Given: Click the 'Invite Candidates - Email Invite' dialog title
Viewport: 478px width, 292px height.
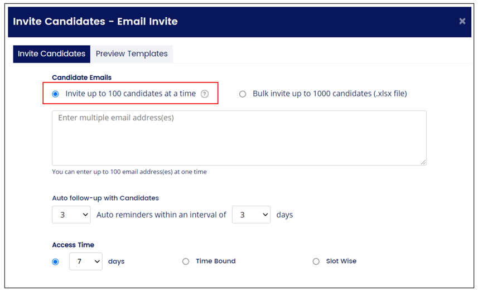Looking at the screenshot, I should pyautogui.click(x=95, y=21).
